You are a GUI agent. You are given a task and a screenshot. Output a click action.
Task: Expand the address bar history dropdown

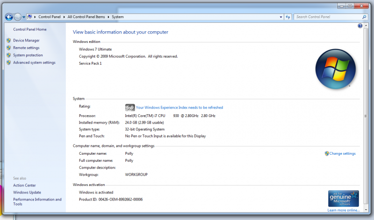coord(280,17)
